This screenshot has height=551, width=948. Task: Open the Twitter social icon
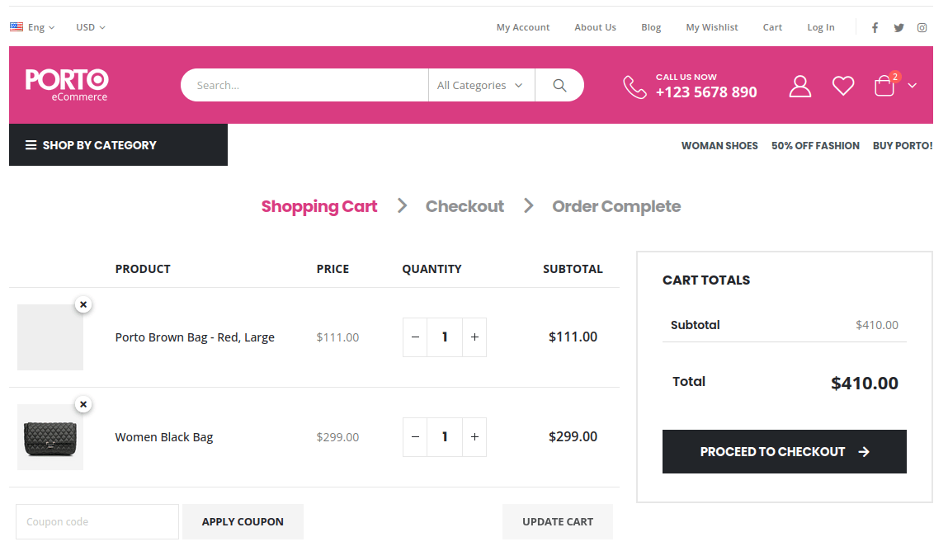point(898,27)
